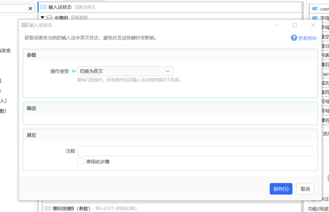The image size is (329, 212).
Task: Click the 查看帮助 help link
Action: pyautogui.click(x=307, y=38)
